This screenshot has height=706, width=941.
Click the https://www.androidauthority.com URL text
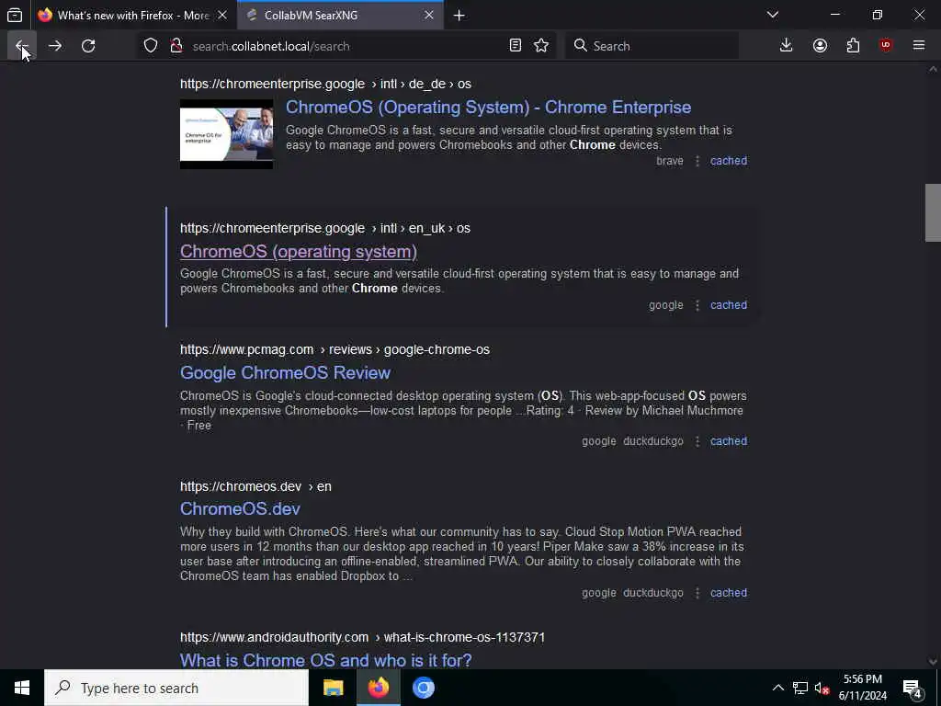pyautogui.click(x=274, y=638)
